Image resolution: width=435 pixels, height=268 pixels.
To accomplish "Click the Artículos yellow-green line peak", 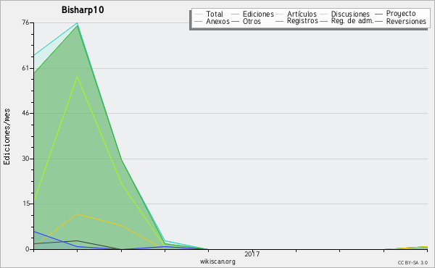I will (77, 76).
